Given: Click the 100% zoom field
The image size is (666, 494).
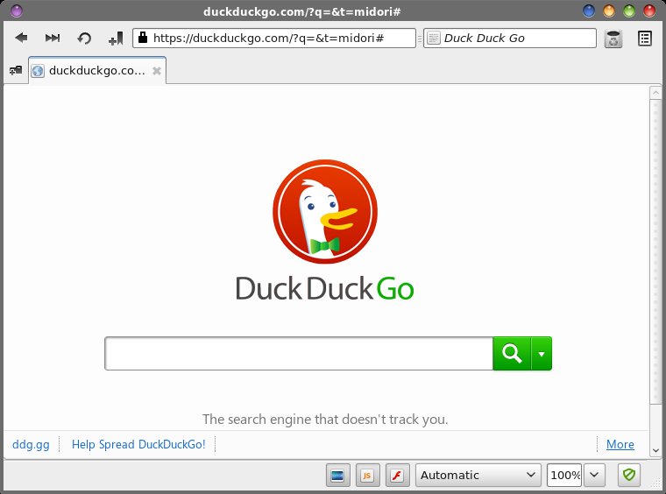Looking at the screenshot, I should pos(564,475).
